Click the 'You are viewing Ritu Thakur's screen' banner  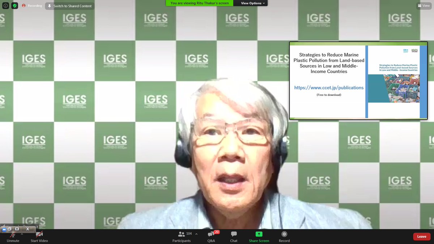(x=200, y=3)
